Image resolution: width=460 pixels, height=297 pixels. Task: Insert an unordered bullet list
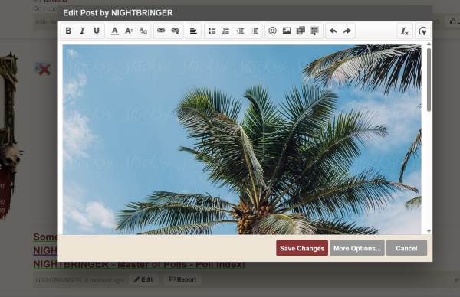point(212,31)
